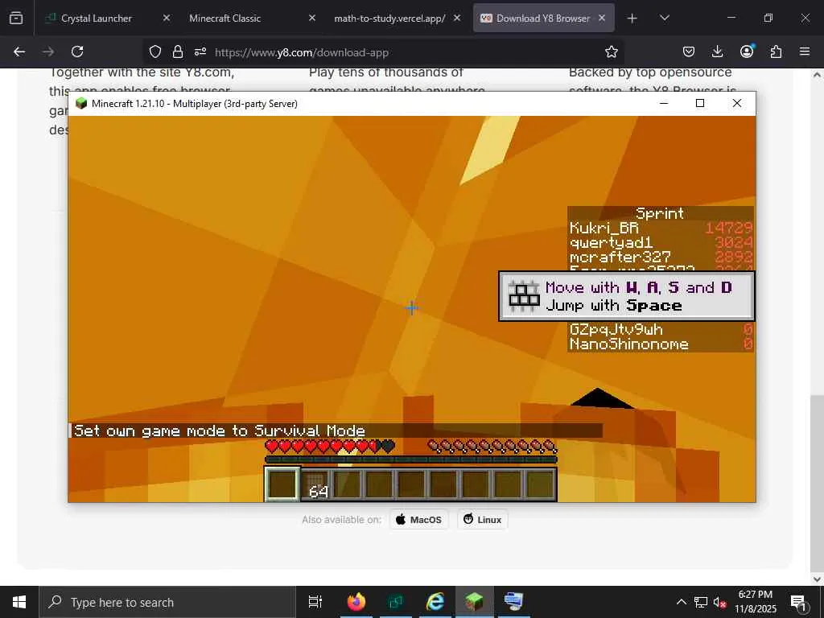Open a new browser tab
The height and width of the screenshot is (618, 824).
point(632,19)
